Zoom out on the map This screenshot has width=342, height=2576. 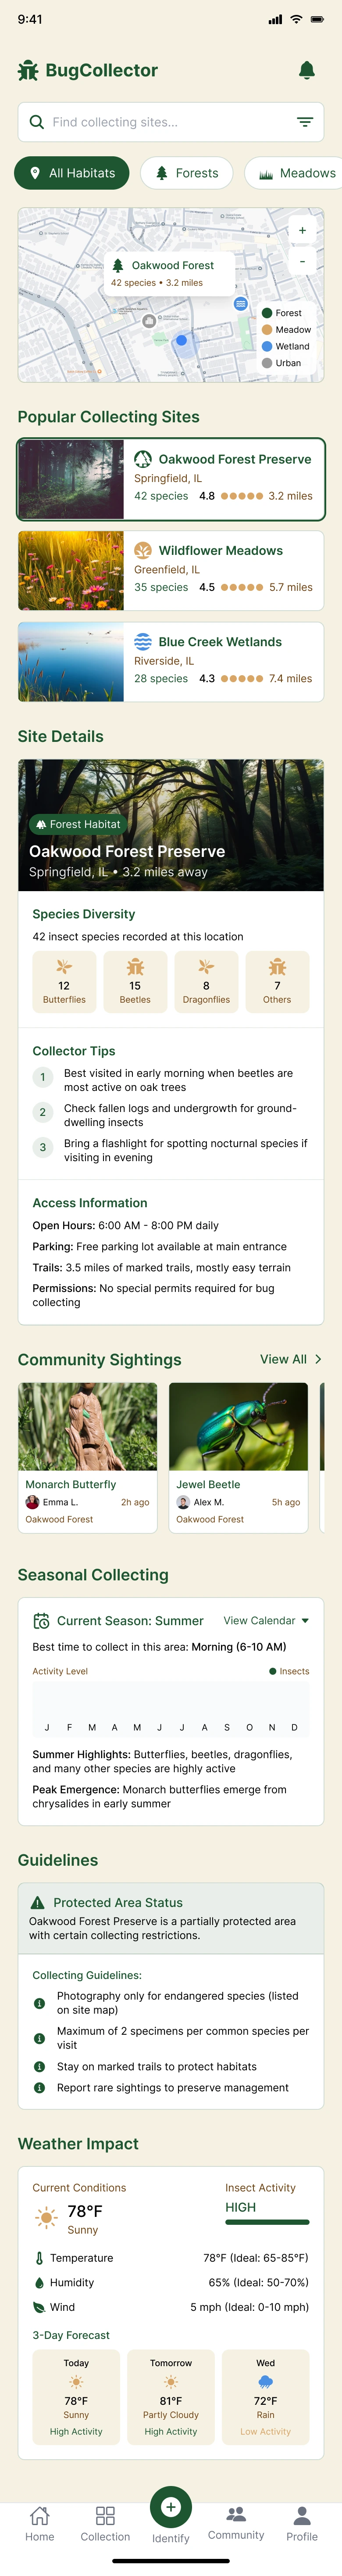click(302, 261)
